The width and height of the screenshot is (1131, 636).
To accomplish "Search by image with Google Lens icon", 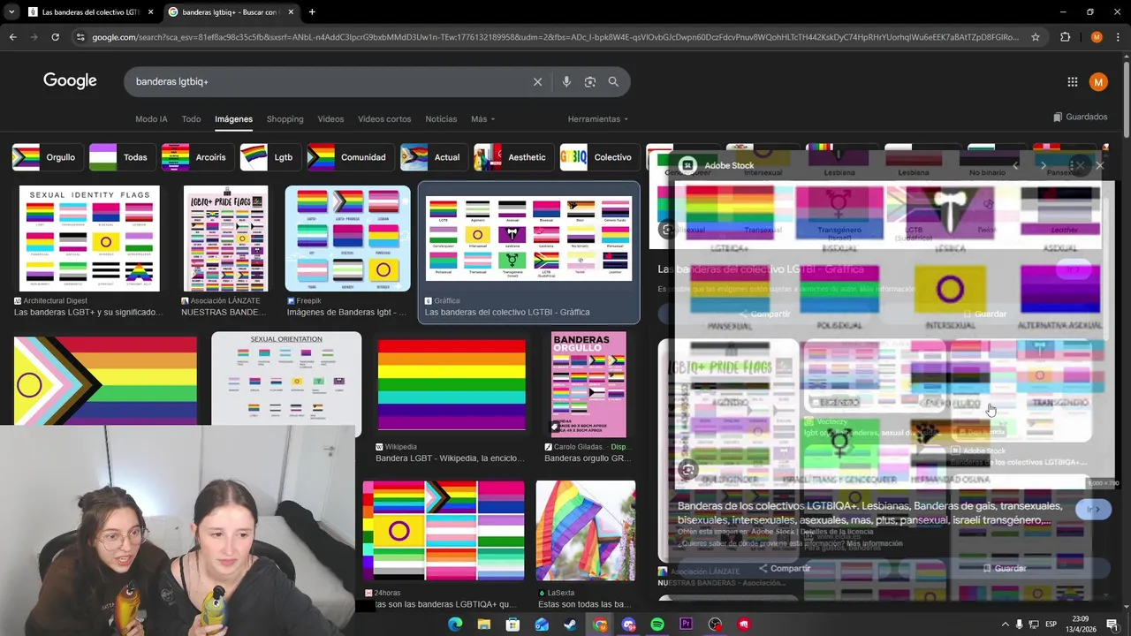I will coord(590,81).
